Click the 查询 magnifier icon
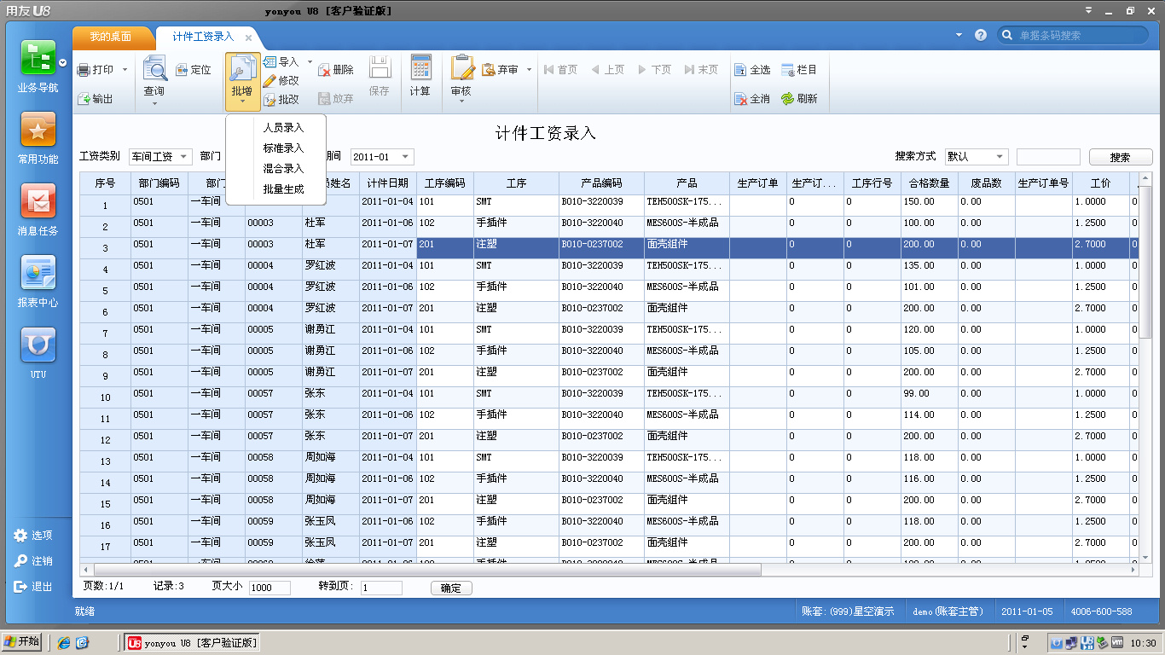 154,69
